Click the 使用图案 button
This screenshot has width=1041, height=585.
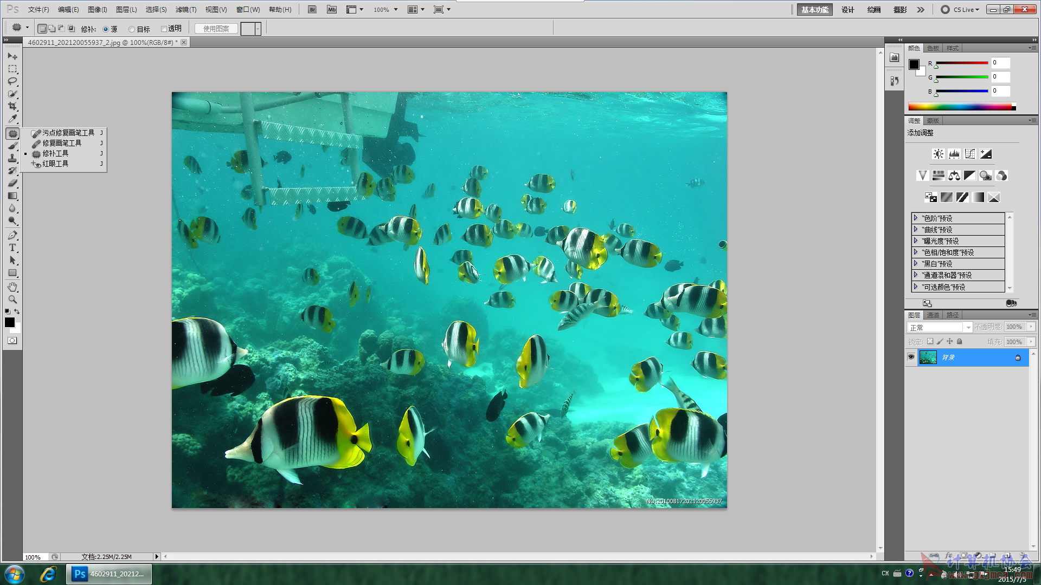(x=216, y=29)
